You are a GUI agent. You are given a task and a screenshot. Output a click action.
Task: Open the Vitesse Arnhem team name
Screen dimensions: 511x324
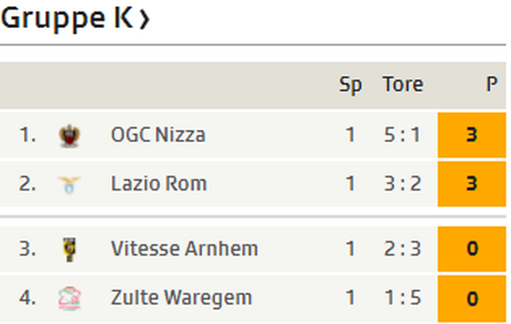click(184, 248)
